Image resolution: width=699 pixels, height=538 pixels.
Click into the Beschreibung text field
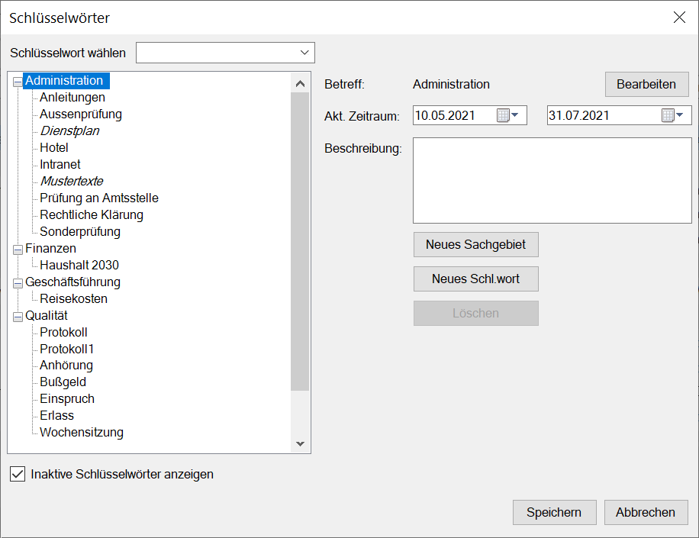[552, 180]
